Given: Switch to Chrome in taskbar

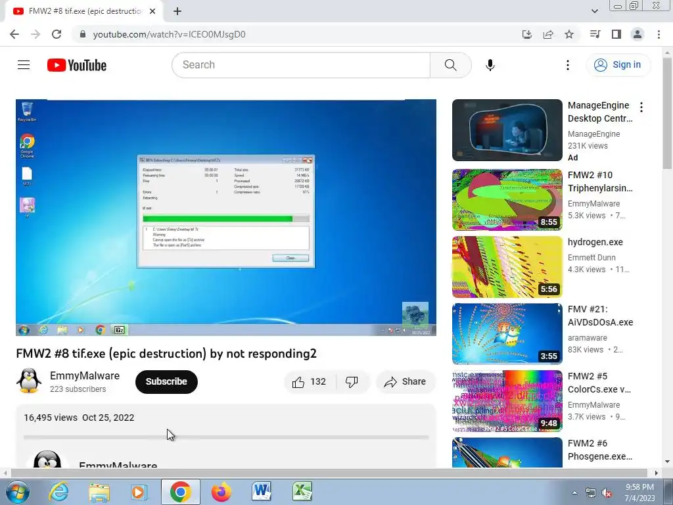Looking at the screenshot, I should pyautogui.click(x=180, y=492).
